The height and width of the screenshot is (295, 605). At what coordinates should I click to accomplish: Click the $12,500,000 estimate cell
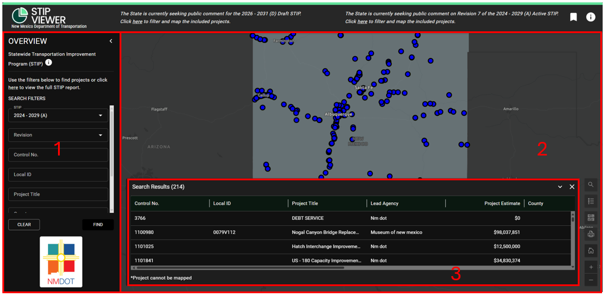[507, 247]
